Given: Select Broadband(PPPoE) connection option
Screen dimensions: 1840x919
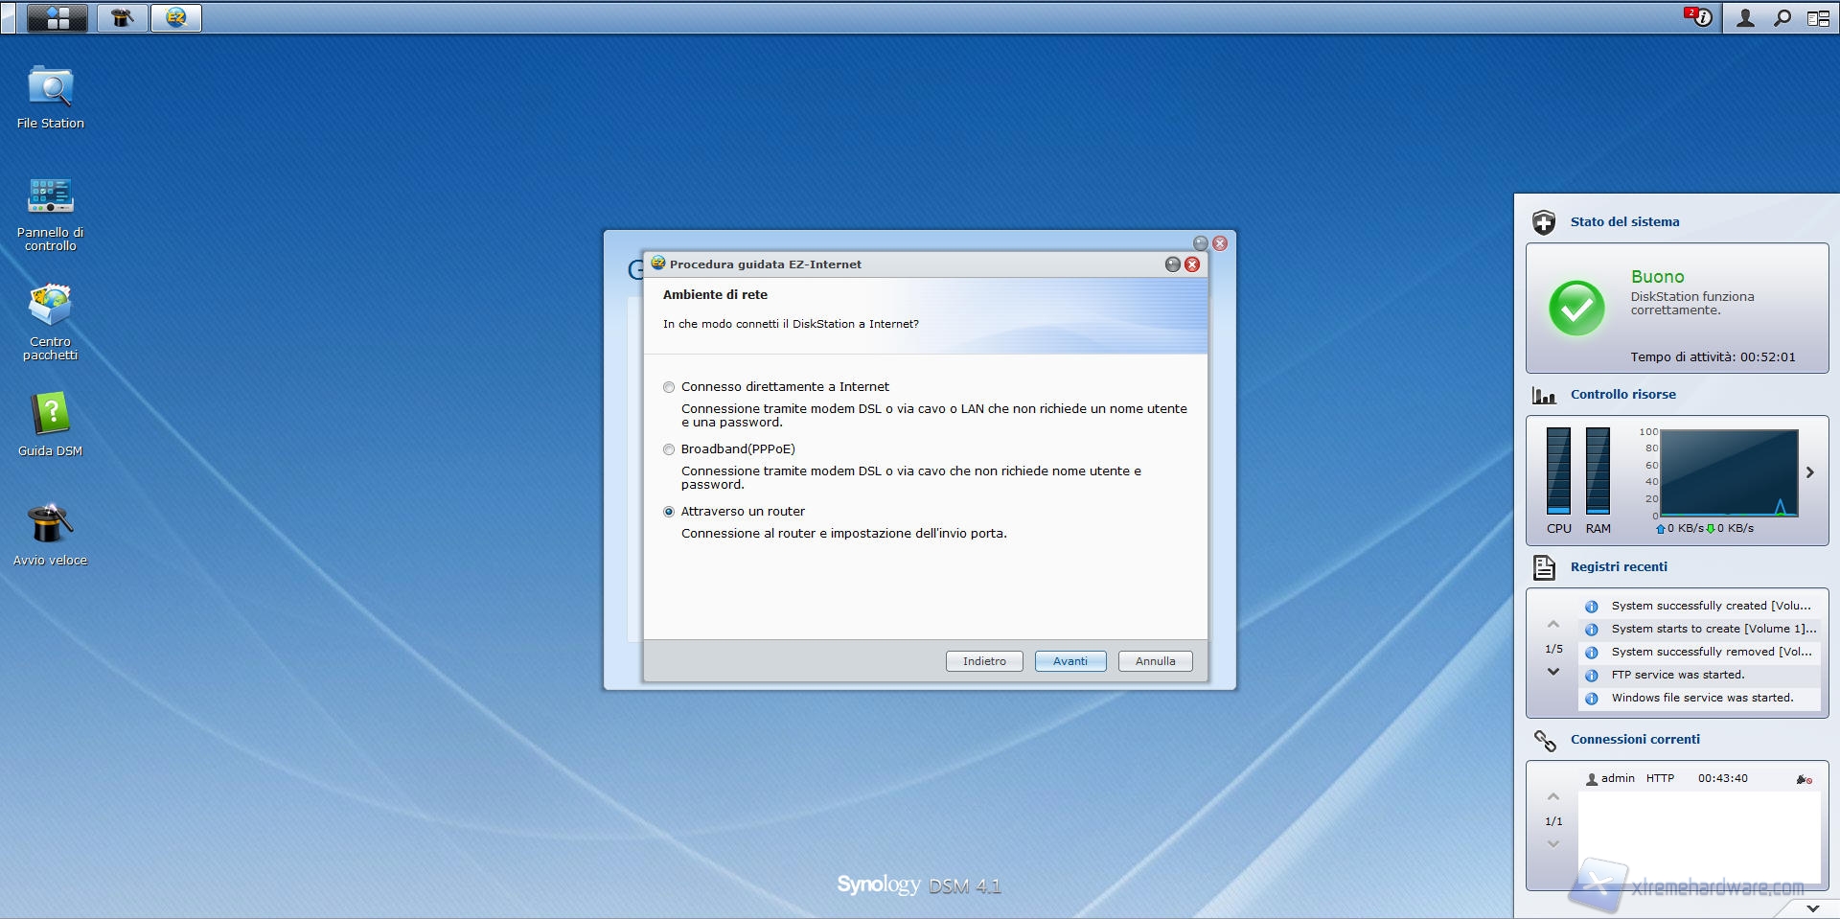Looking at the screenshot, I should (x=669, y=449).
